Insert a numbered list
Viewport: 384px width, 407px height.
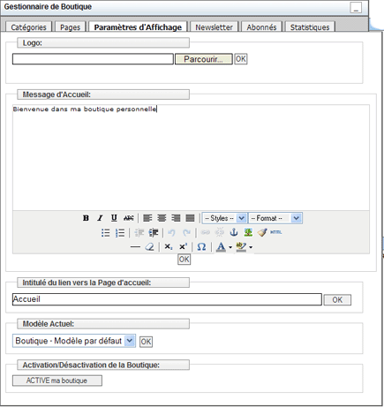click(x=120, y=233)
